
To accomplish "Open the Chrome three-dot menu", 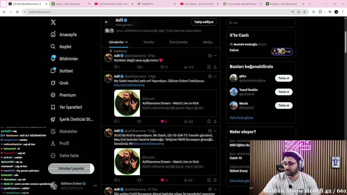I will click(343, 12).
